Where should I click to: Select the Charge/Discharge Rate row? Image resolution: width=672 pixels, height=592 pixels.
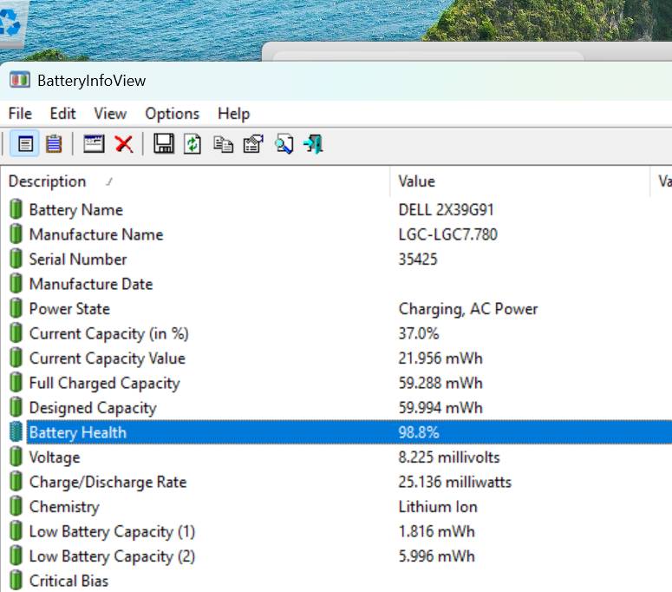click(336, 482)
